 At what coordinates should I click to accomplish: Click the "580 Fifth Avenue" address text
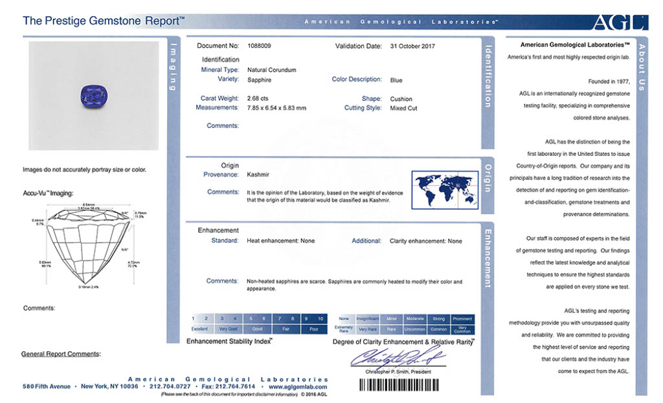pyautogui.click(x=47, y=387)
